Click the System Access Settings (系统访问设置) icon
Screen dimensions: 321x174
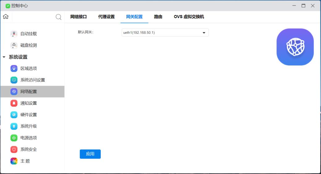click(x=14, y=80)
